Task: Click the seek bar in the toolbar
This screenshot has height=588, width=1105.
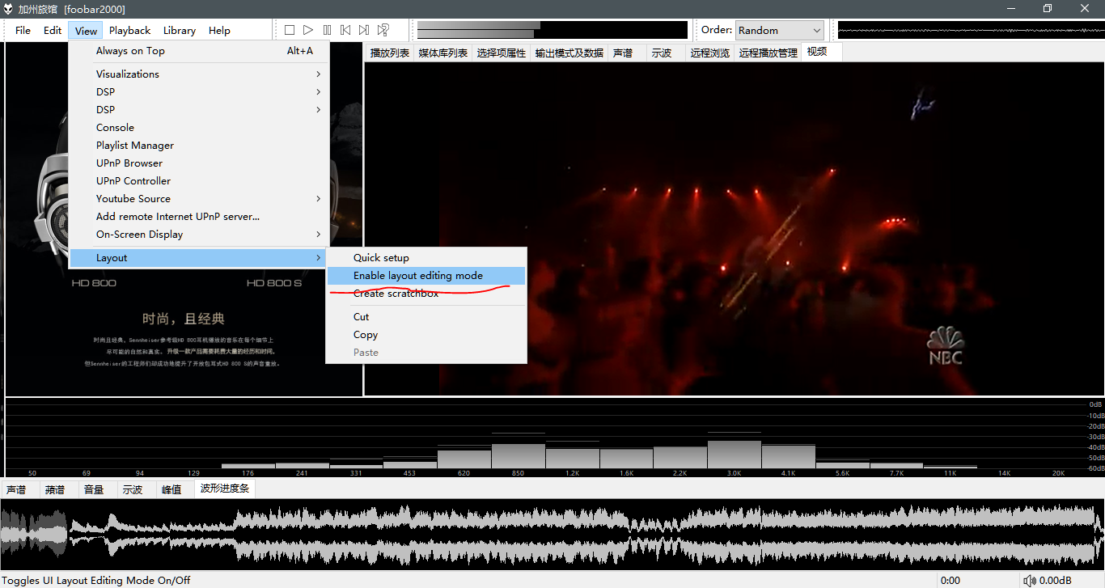Action: click(552, 30)
